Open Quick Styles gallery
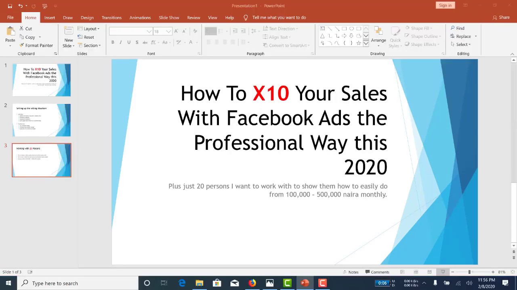Screen dimensions: 517x290 395,37
